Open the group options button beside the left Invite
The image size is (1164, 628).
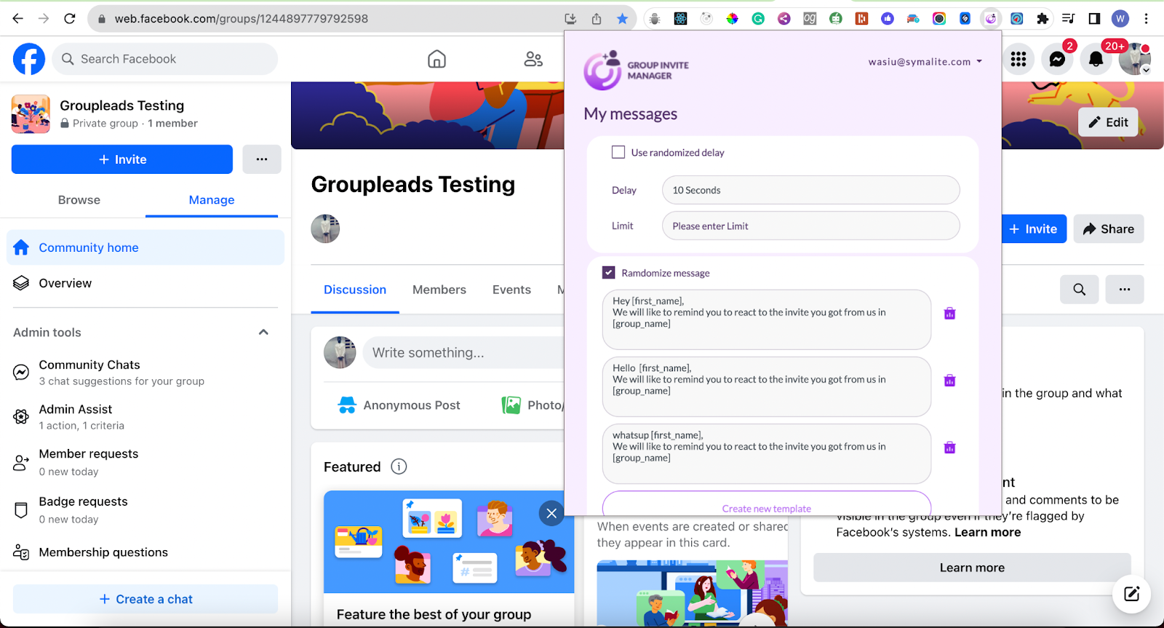262,159
